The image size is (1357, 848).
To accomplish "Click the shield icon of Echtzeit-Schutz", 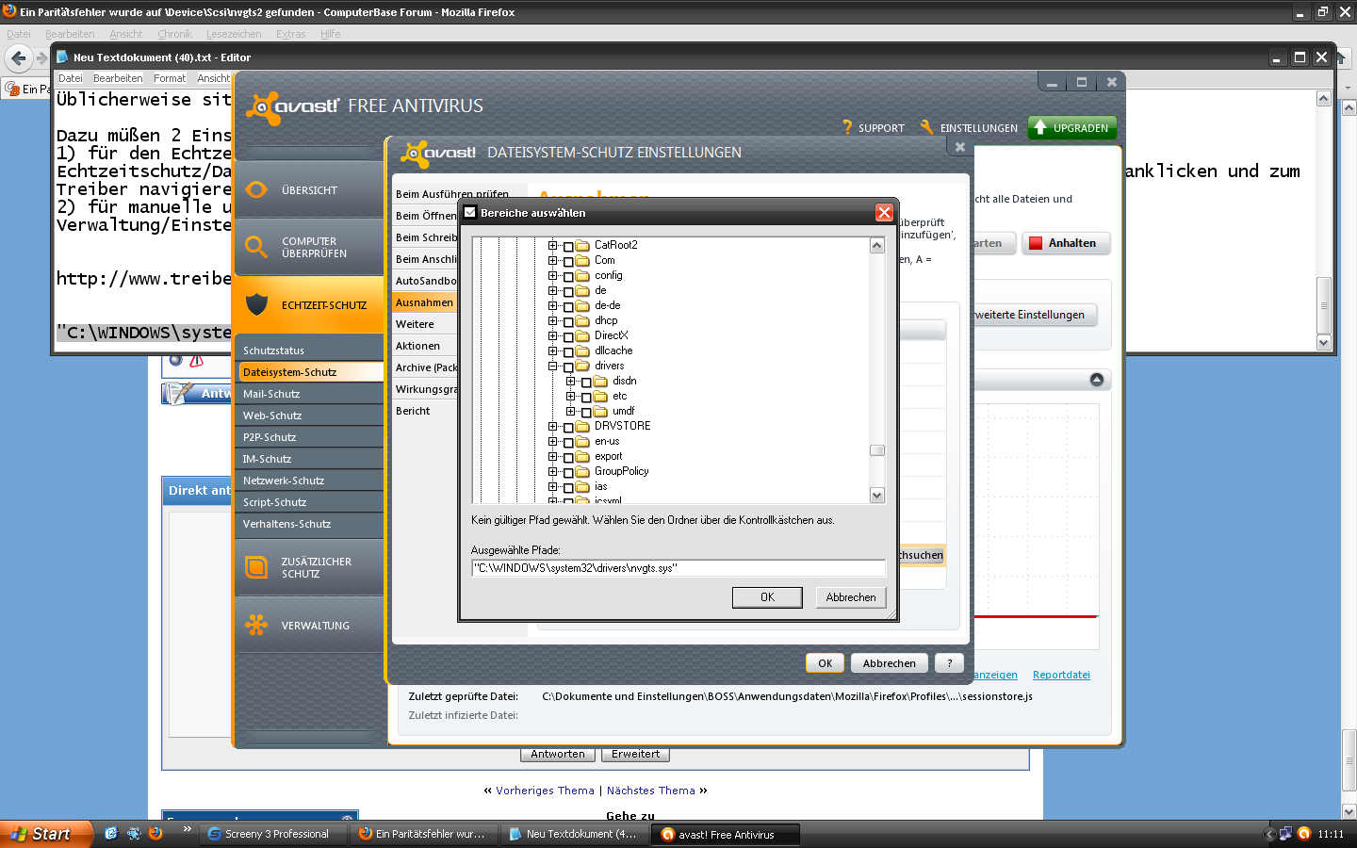I will (x=256, y=304).
